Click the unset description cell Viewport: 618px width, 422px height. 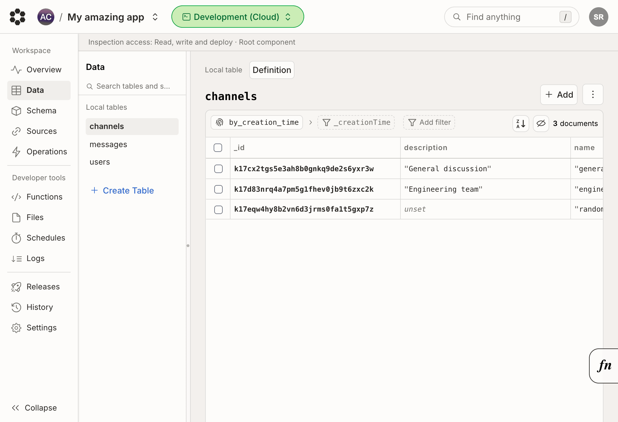tap(486, 209)
